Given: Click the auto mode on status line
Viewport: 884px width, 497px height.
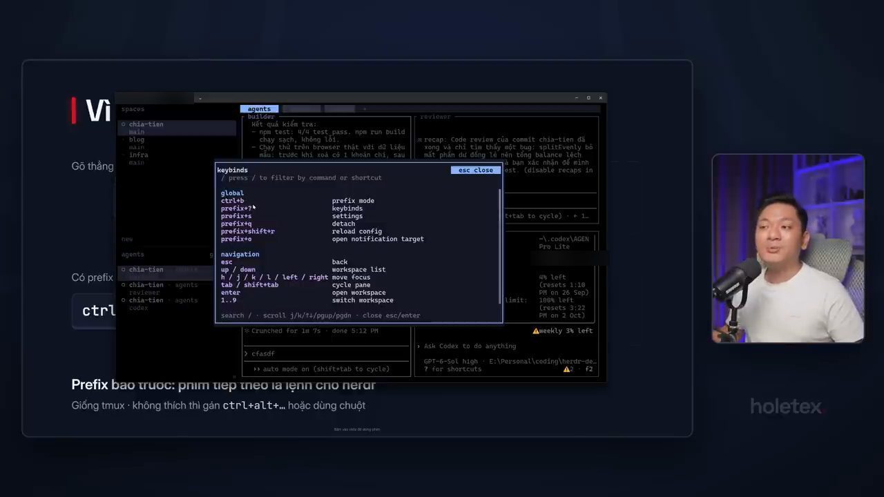Looking at the screenshot, I should point(322,369).
